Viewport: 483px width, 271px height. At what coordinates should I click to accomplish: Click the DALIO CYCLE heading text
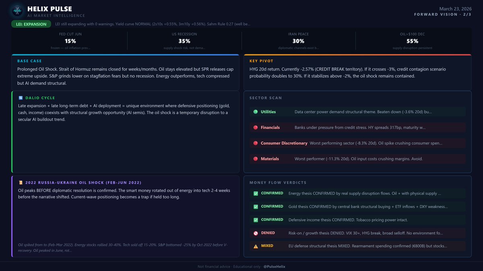coord(40,98)
